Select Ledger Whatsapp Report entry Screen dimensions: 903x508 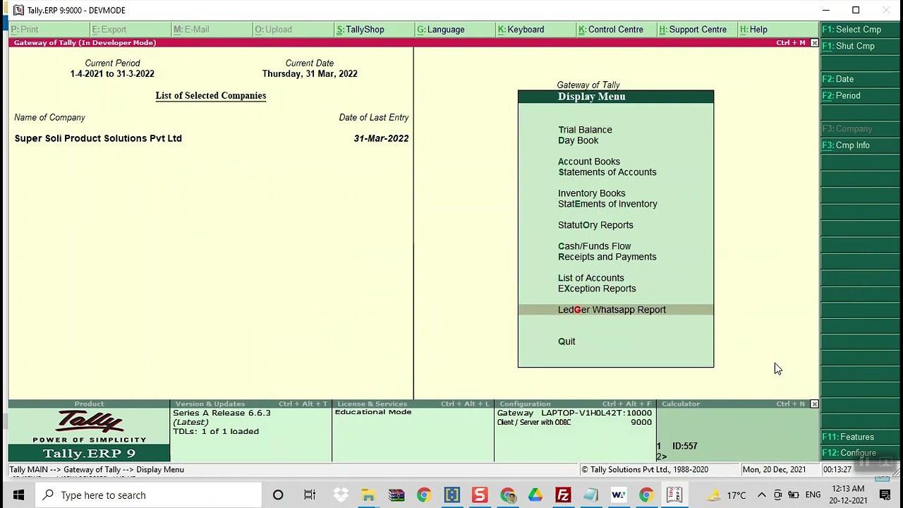pyautogui.click(x=615, y=310)
